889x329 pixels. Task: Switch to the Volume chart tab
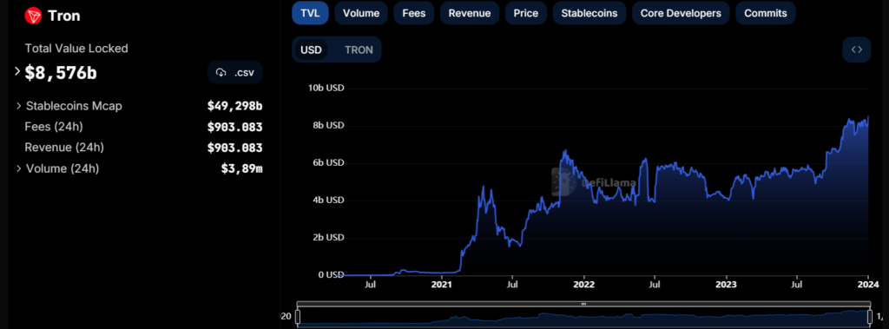361,13
